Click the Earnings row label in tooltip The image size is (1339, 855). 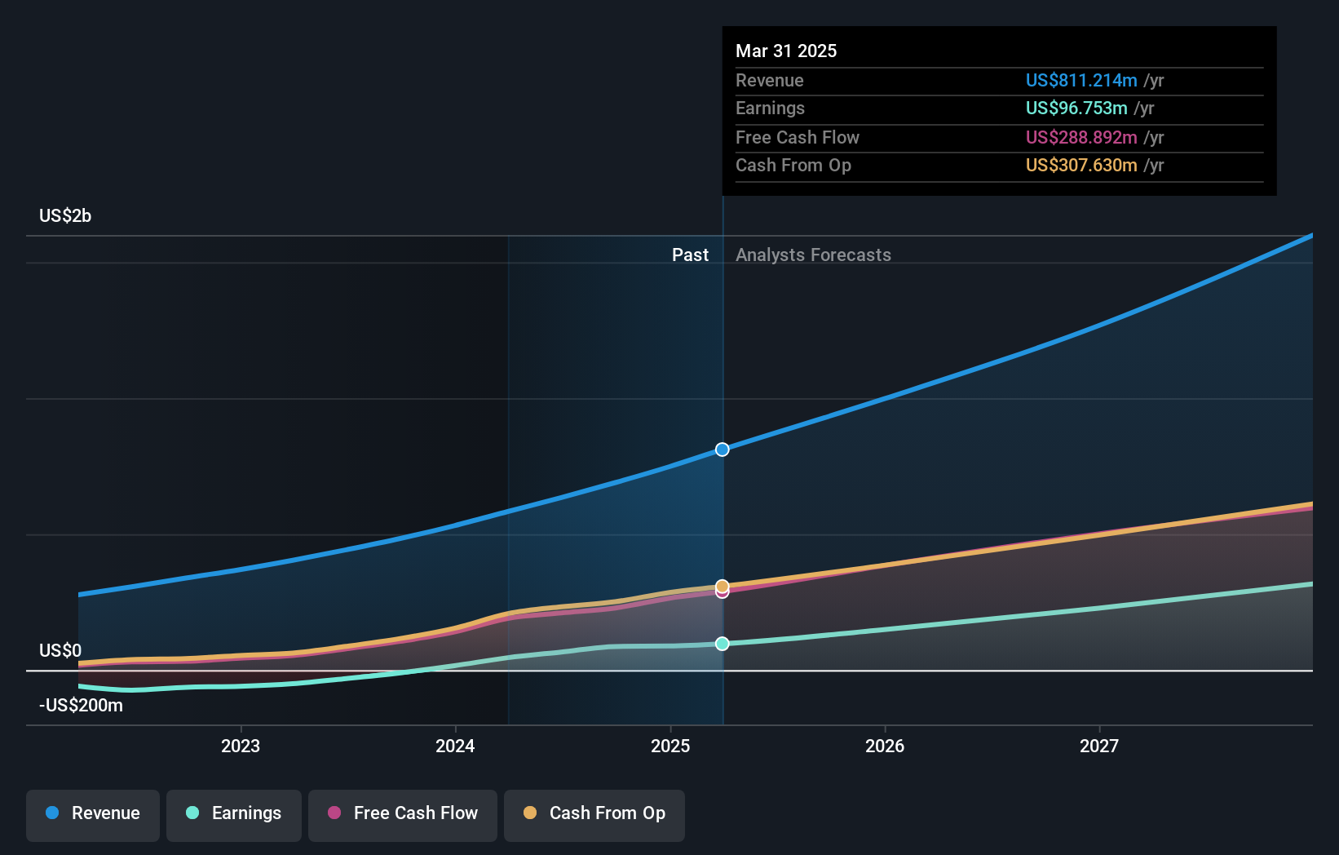coord(770,108)
